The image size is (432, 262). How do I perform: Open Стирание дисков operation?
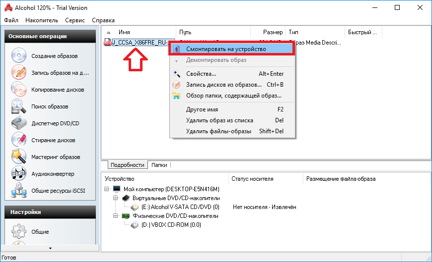click(x=53, y=140)
